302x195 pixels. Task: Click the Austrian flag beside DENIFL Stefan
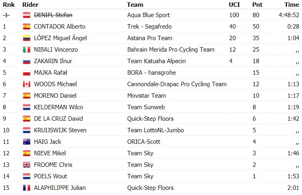click(27, 15)
